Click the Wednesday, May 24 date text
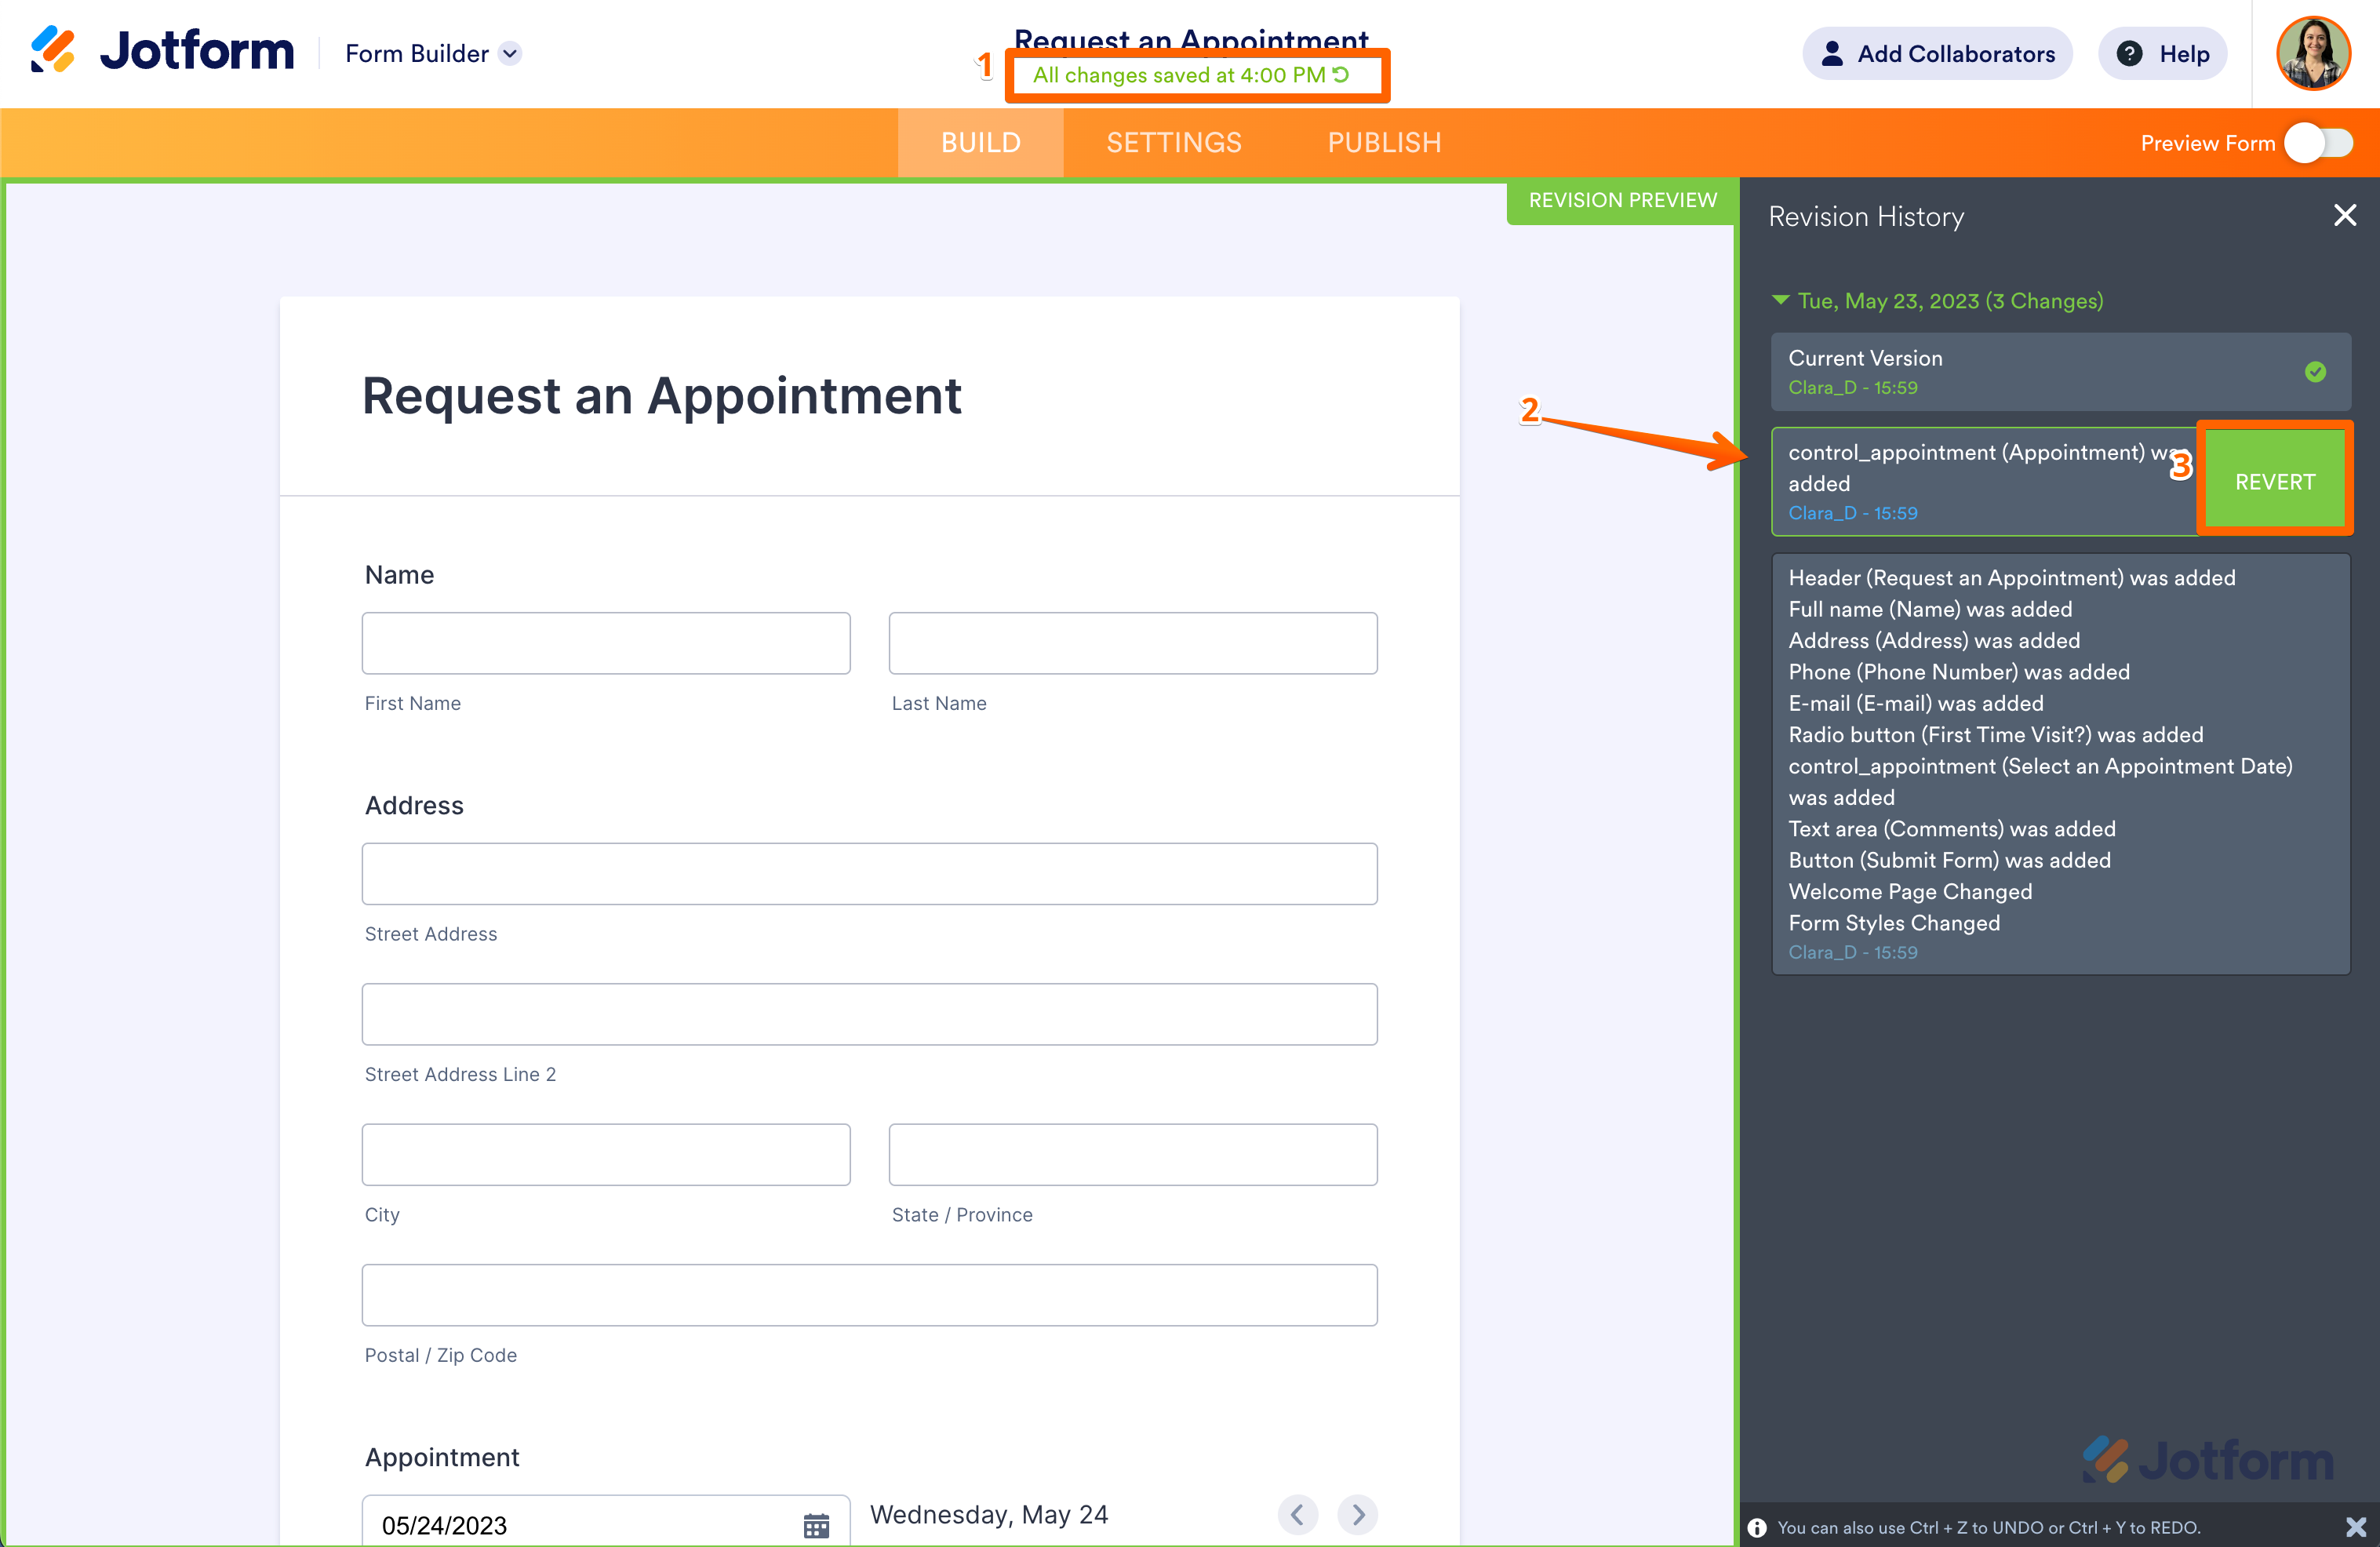This screenshot has width=2380, height=1547. pos(989,1515)
